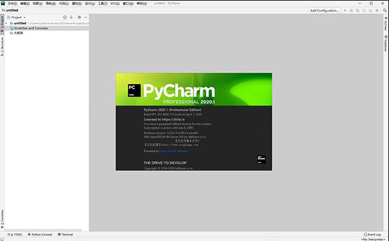Maximize the PyCharm window

pyautogui.click(x=371, y=3)
